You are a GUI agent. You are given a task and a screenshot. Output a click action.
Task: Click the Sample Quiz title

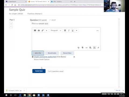[x=17, y=10]
